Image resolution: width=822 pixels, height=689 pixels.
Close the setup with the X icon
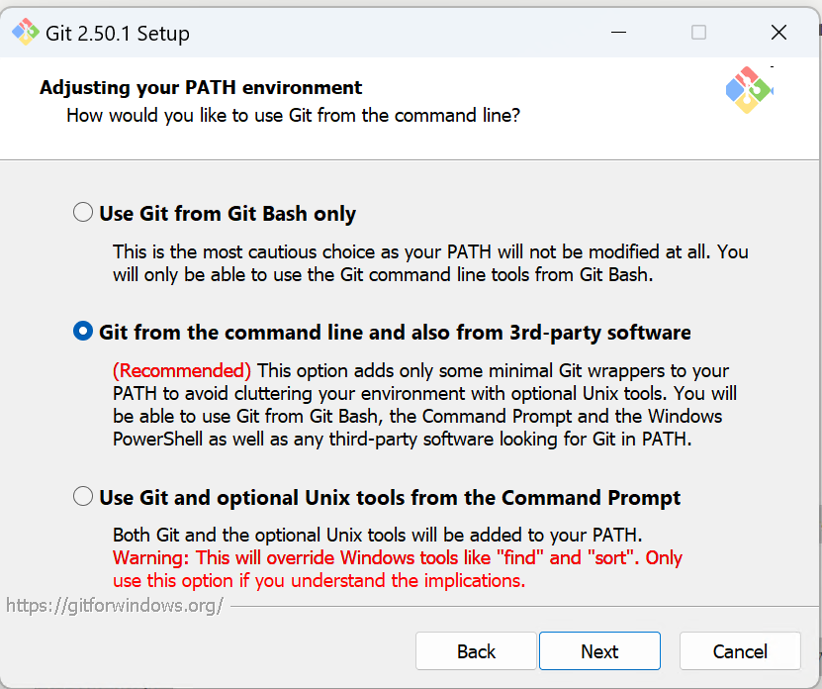point(778,33)
